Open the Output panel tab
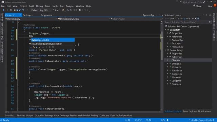 (x=29, y=115)
